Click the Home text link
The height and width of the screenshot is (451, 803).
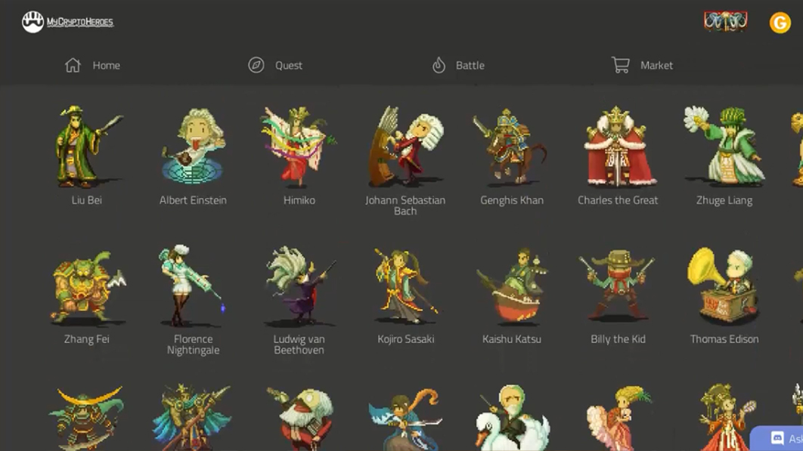(x=106, y=66)
